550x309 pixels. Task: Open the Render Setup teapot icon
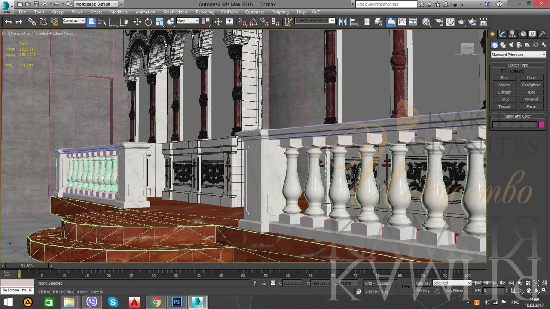pyautogui.click(x=439, y=22)
